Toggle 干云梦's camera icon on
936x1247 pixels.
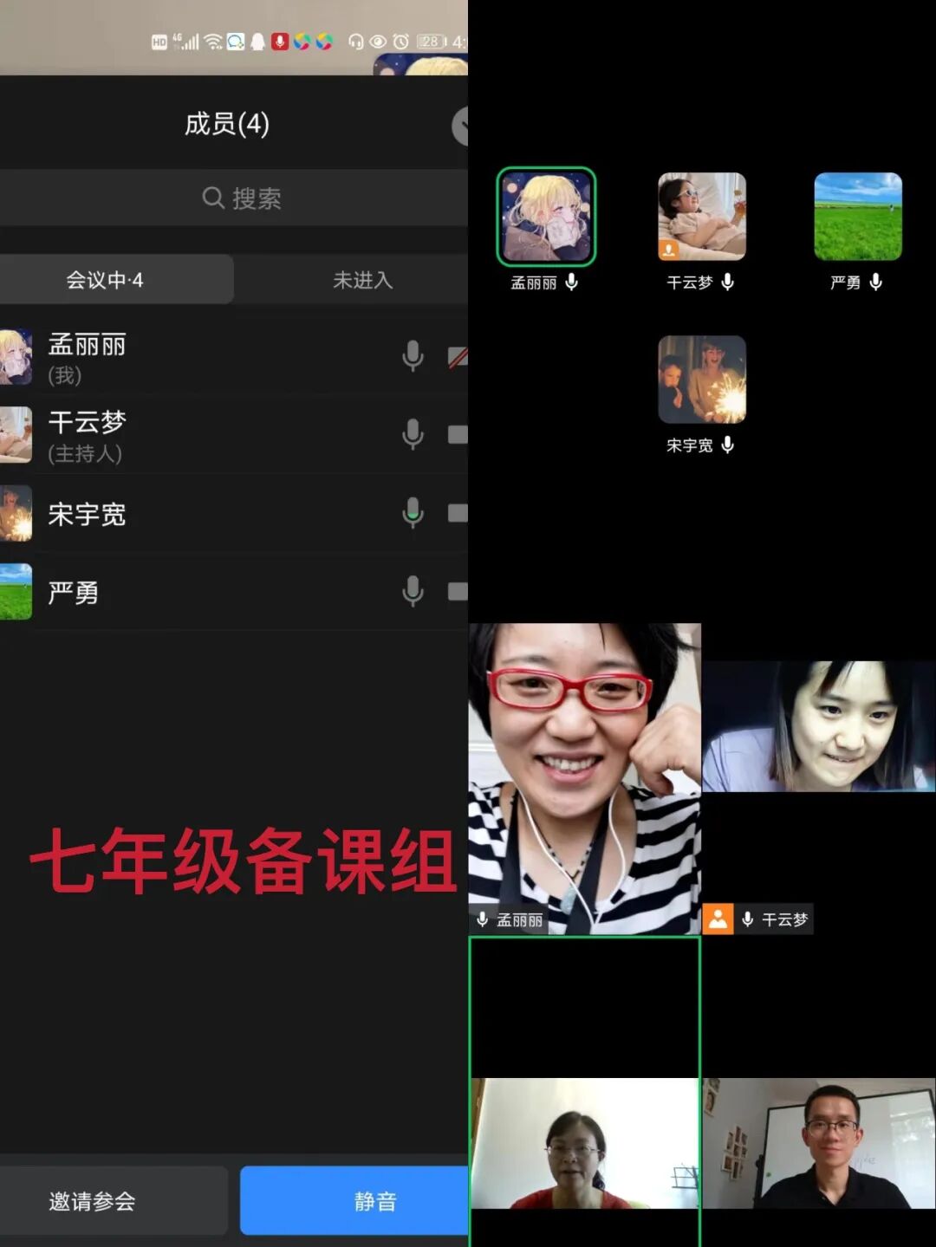[x=458, y=433]
